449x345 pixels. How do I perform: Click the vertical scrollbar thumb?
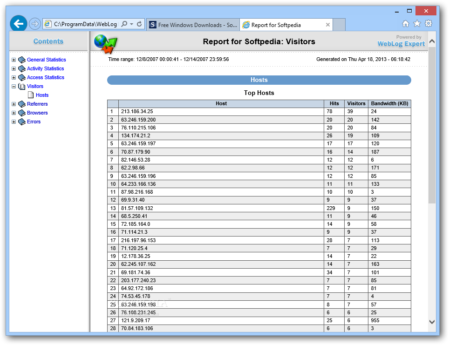click(x=432, y=125)
